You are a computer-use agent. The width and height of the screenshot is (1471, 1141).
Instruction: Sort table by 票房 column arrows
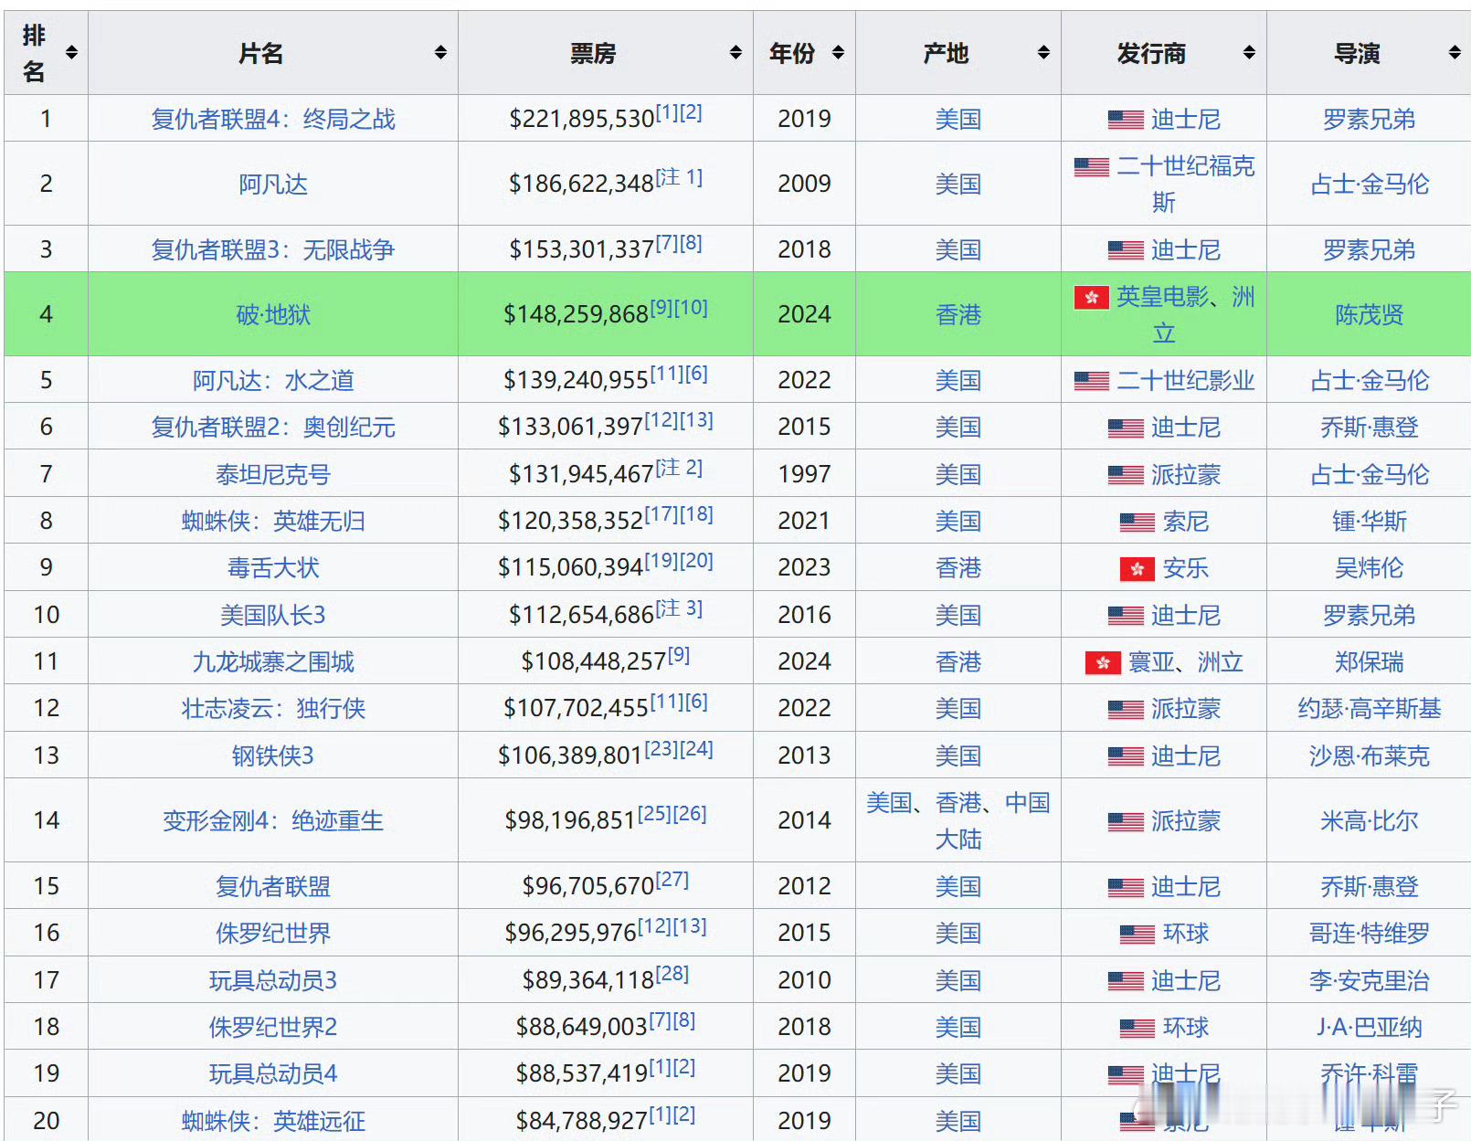click(x=735, y=53)
